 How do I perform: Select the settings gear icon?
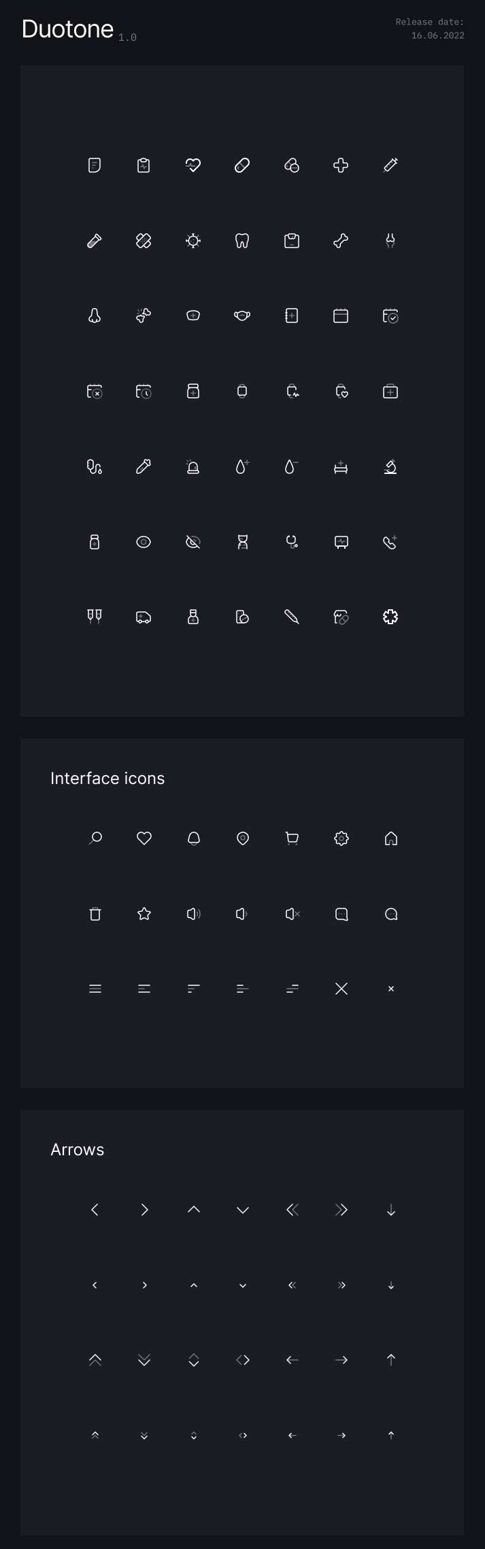341,838
